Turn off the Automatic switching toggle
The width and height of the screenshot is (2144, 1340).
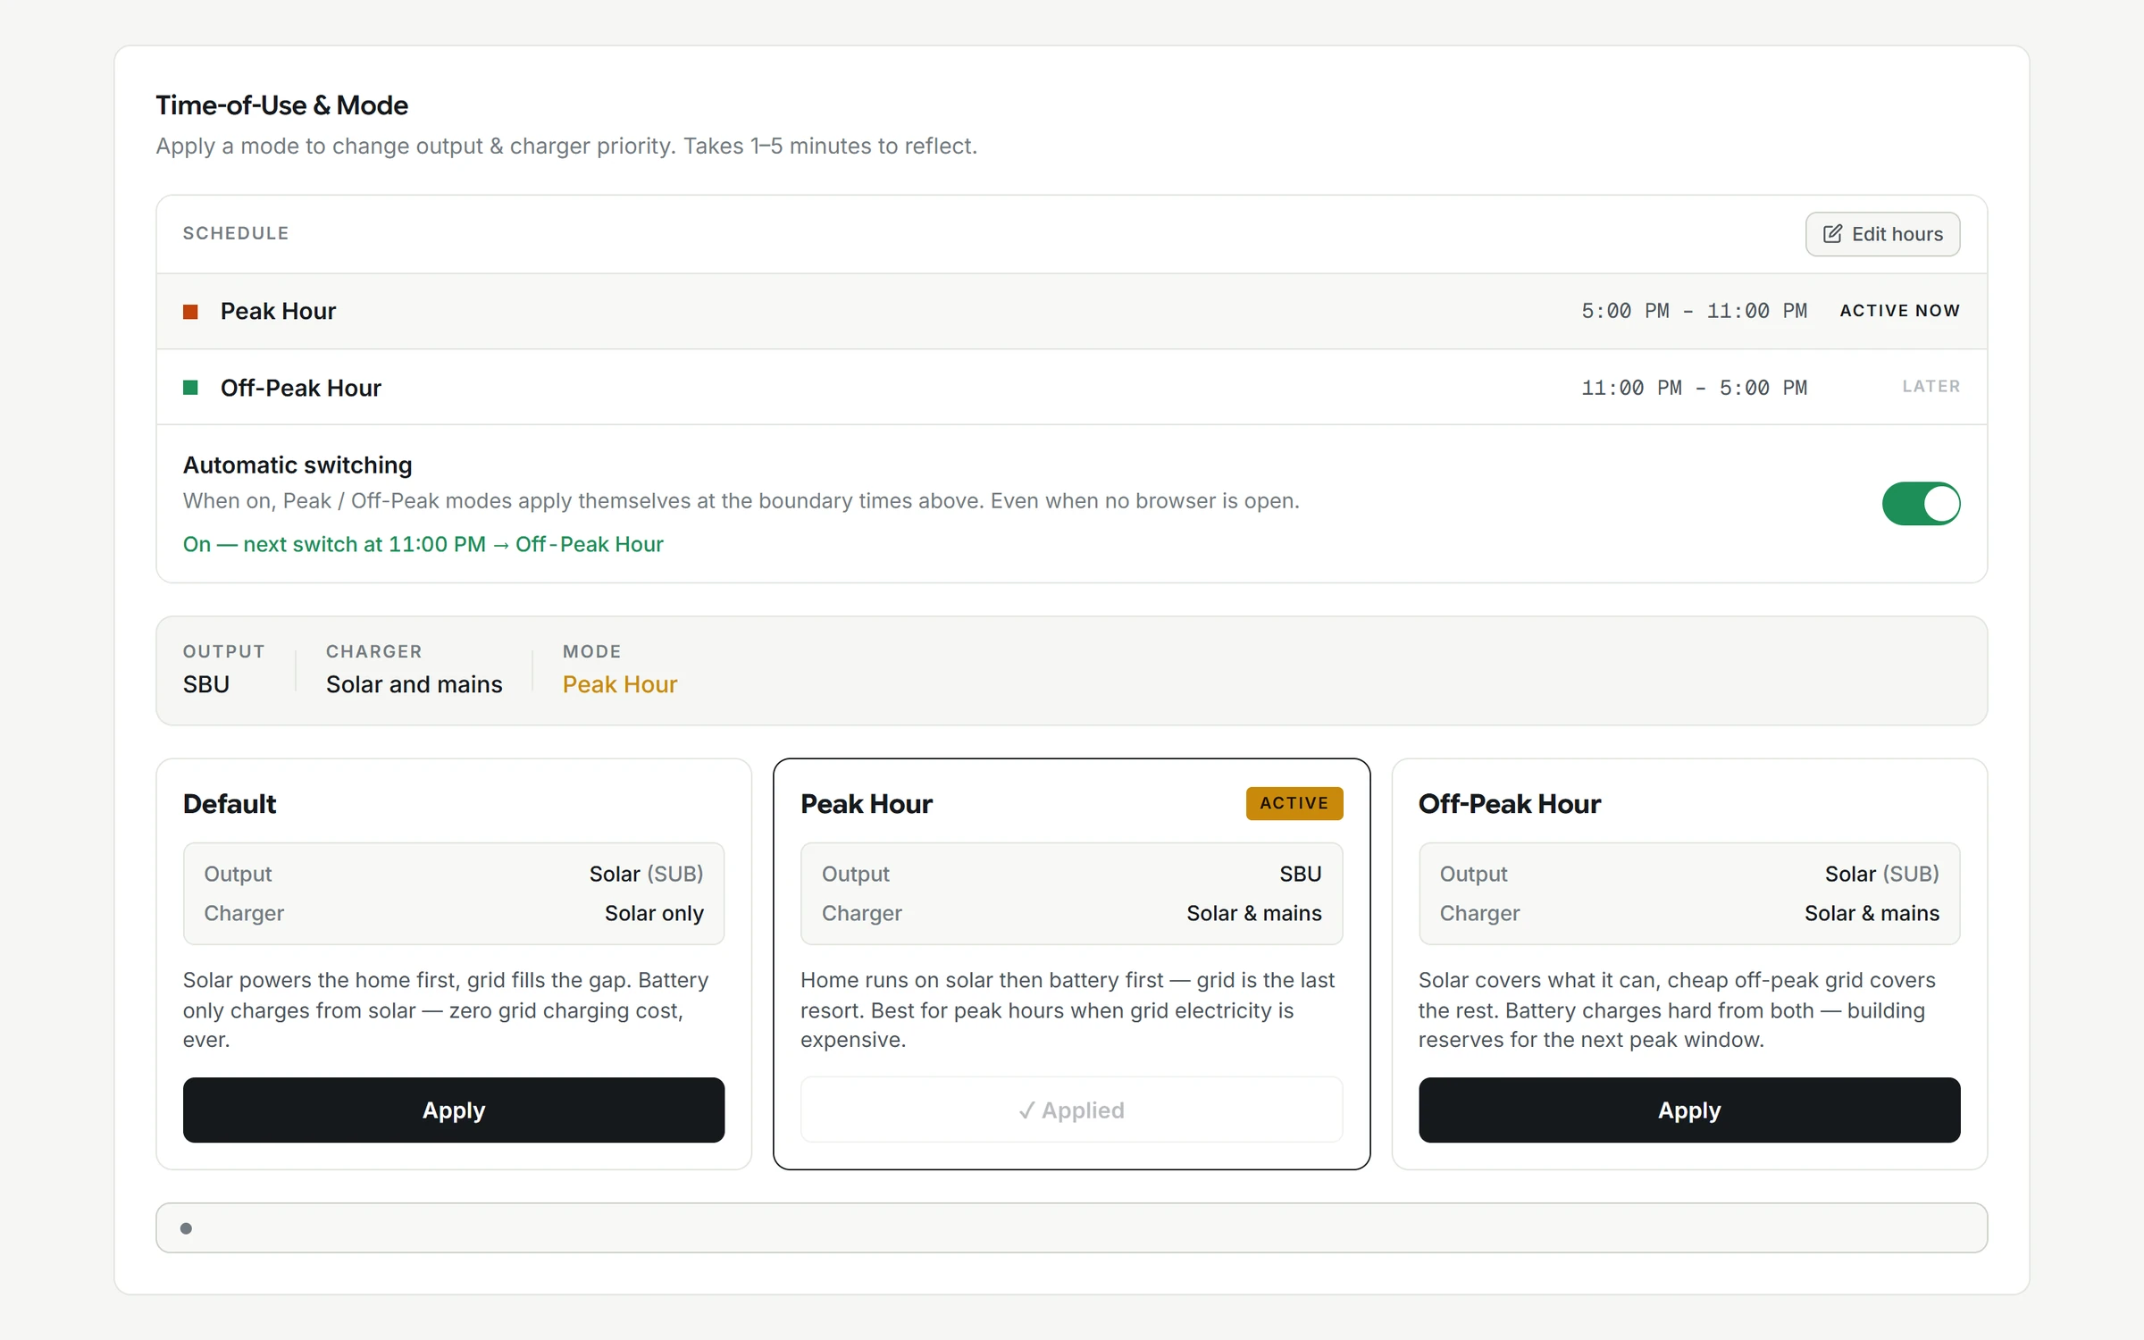[x=1921, y=504]
